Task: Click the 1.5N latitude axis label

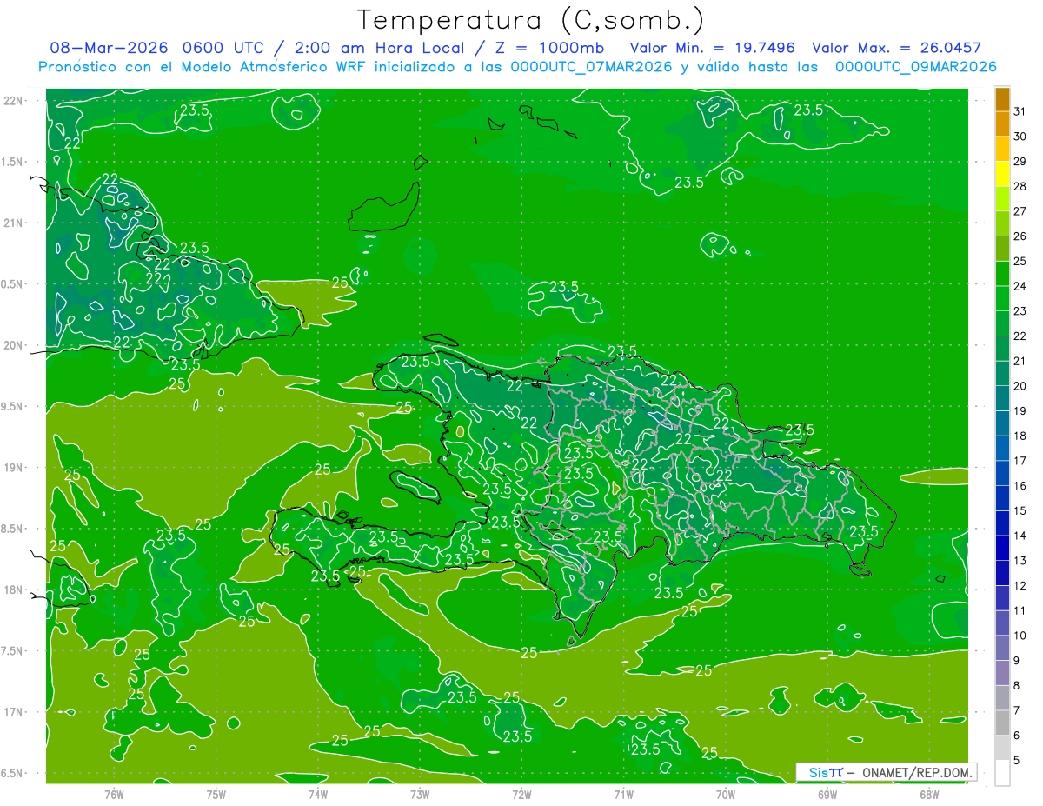Action: click(12, 162)
